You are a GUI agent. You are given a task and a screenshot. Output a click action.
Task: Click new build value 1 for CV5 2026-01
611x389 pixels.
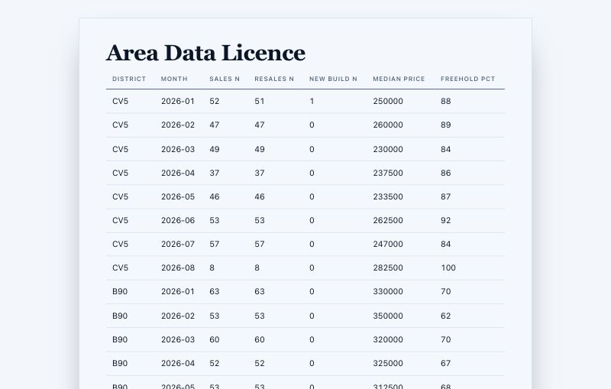point(312,102)
